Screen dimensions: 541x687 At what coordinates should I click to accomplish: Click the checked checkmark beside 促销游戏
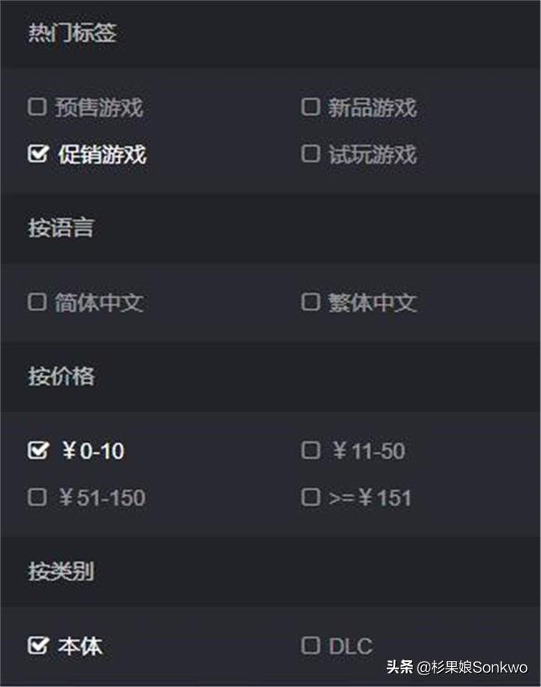pyautogui.click(x=36, y=154)
